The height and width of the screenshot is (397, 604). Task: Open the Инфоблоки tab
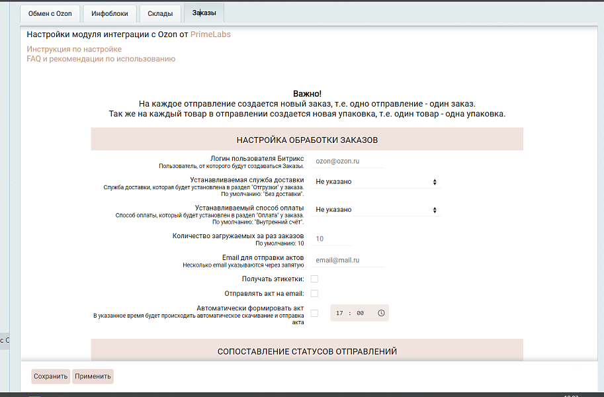point(110,13)
